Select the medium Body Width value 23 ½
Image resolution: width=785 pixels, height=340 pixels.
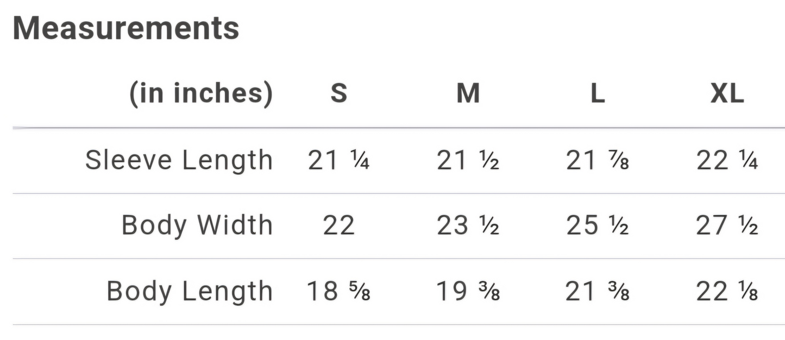[x=468, y=225]
